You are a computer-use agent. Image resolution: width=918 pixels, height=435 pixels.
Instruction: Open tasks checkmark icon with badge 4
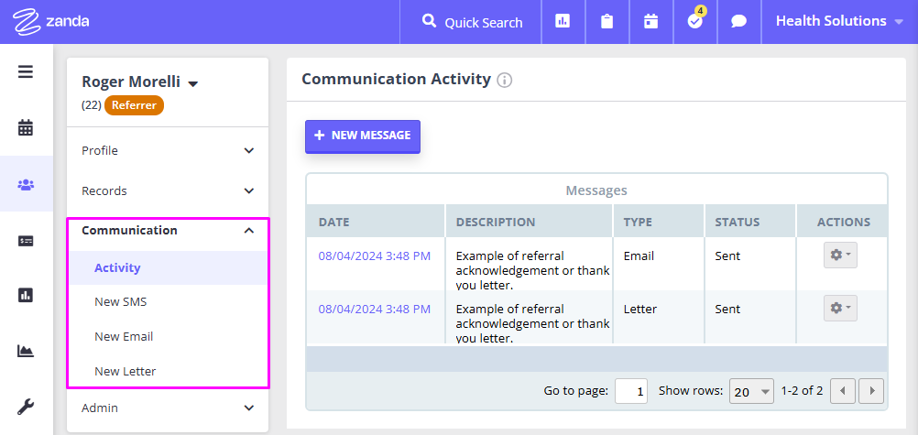tap(695, 22)
